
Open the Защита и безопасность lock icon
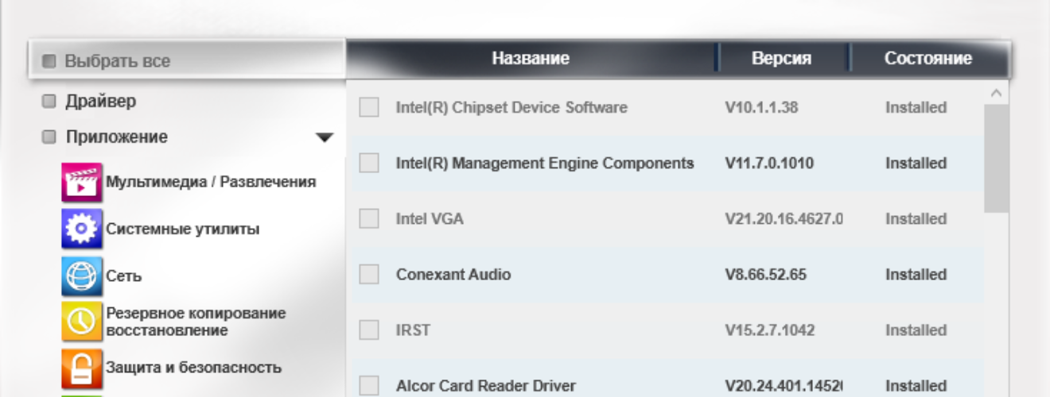(x=82, y=368)
